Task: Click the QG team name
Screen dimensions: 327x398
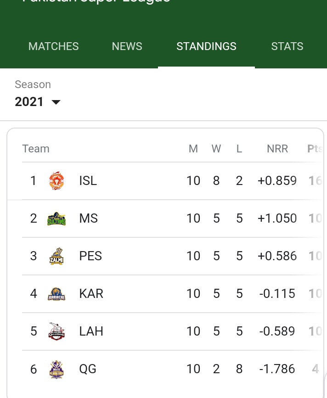Action: pyautogui.click(x=88, y=369)
